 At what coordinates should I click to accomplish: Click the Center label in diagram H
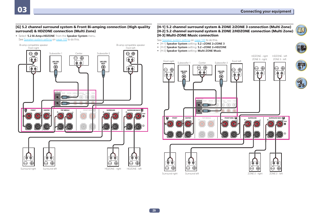coord(202,63)
